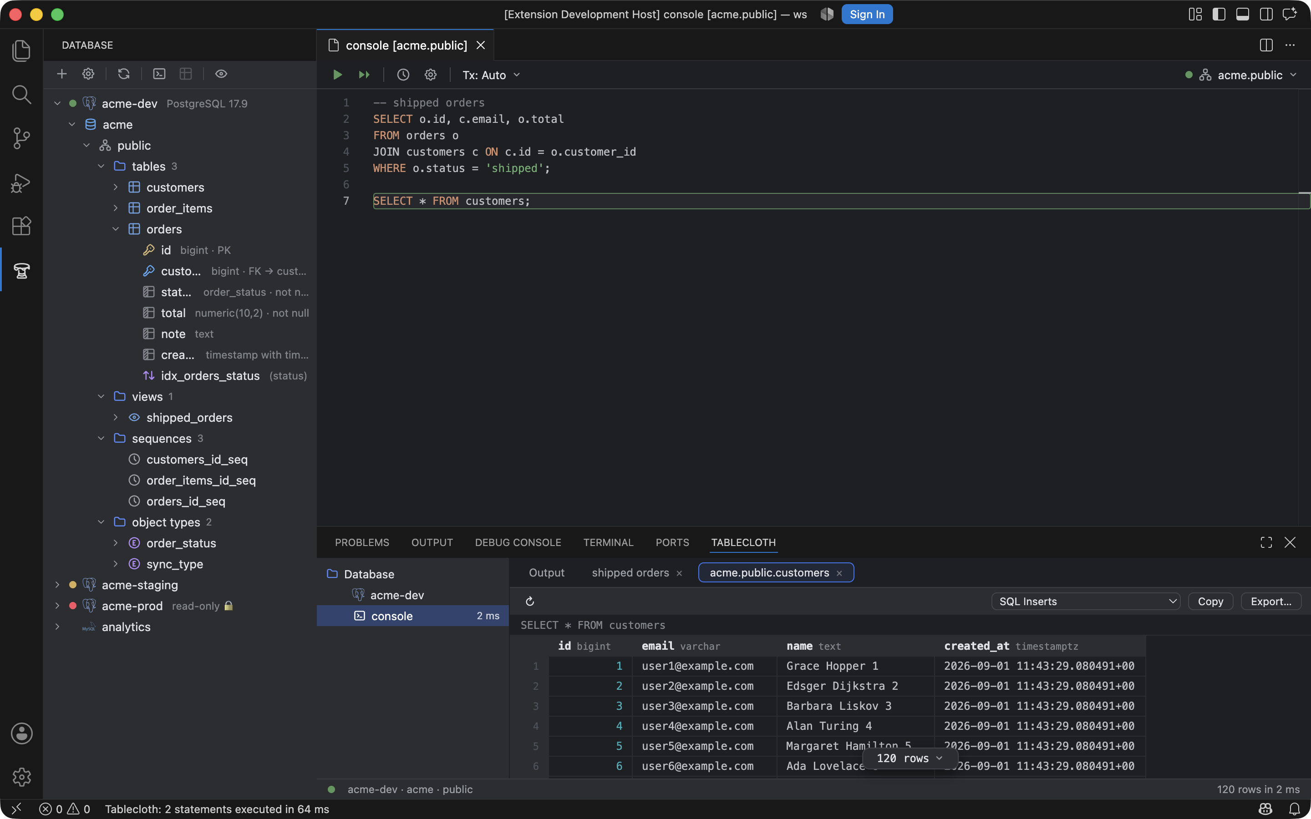Image resolution: width=1311 pixels, height=819 pixels.
Task: Expand the acme-staging connection
Action: coord(57,585)
